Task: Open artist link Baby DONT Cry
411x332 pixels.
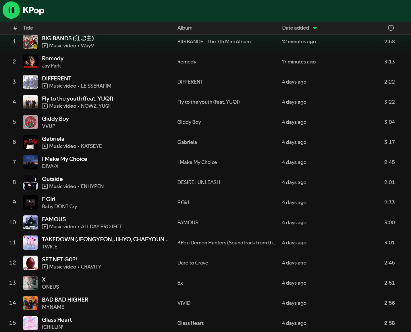Action: [59, 206]
